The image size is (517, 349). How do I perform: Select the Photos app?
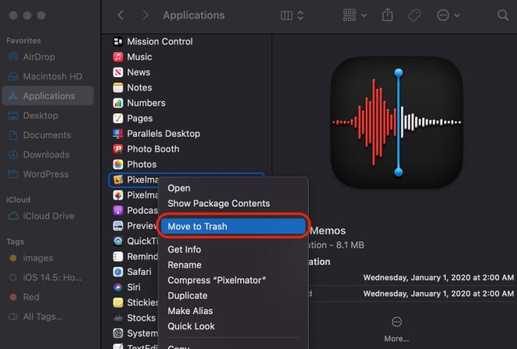tap(187, 165)
